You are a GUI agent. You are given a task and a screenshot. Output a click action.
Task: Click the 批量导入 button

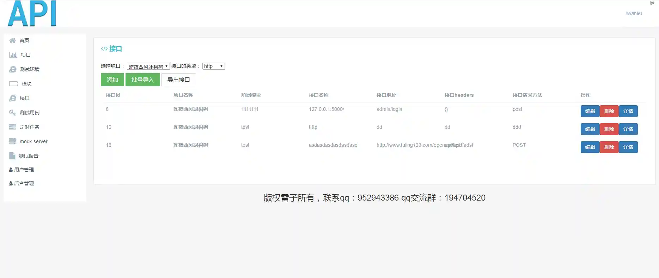click(x=143, y=80)
